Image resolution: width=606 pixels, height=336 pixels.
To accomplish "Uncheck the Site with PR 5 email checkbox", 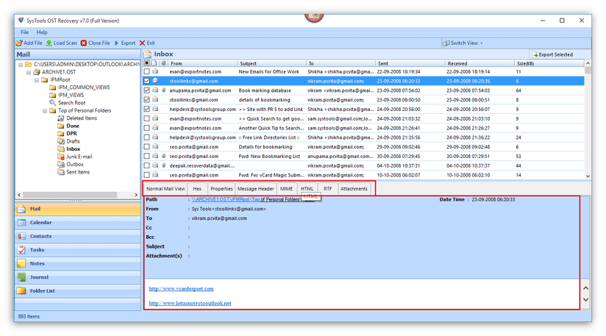I will tap(146, 110).
